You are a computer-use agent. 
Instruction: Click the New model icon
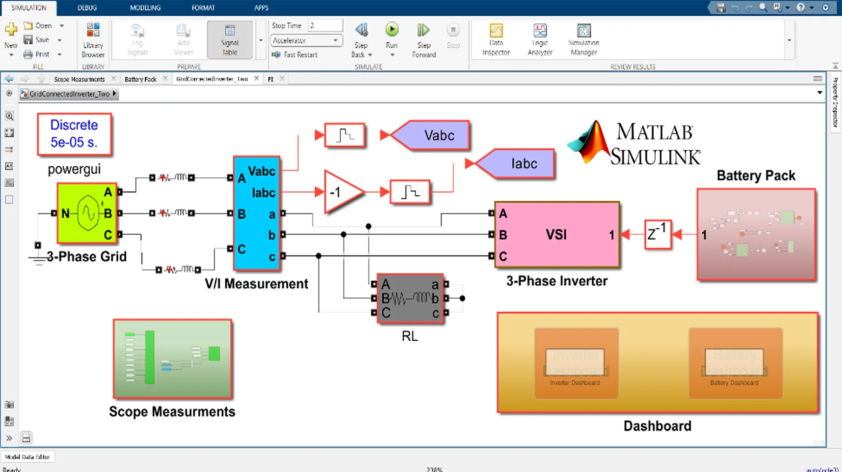coord(11,29)
